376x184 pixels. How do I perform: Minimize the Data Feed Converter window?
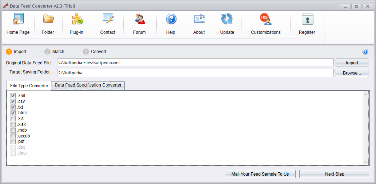click(345, 7)
